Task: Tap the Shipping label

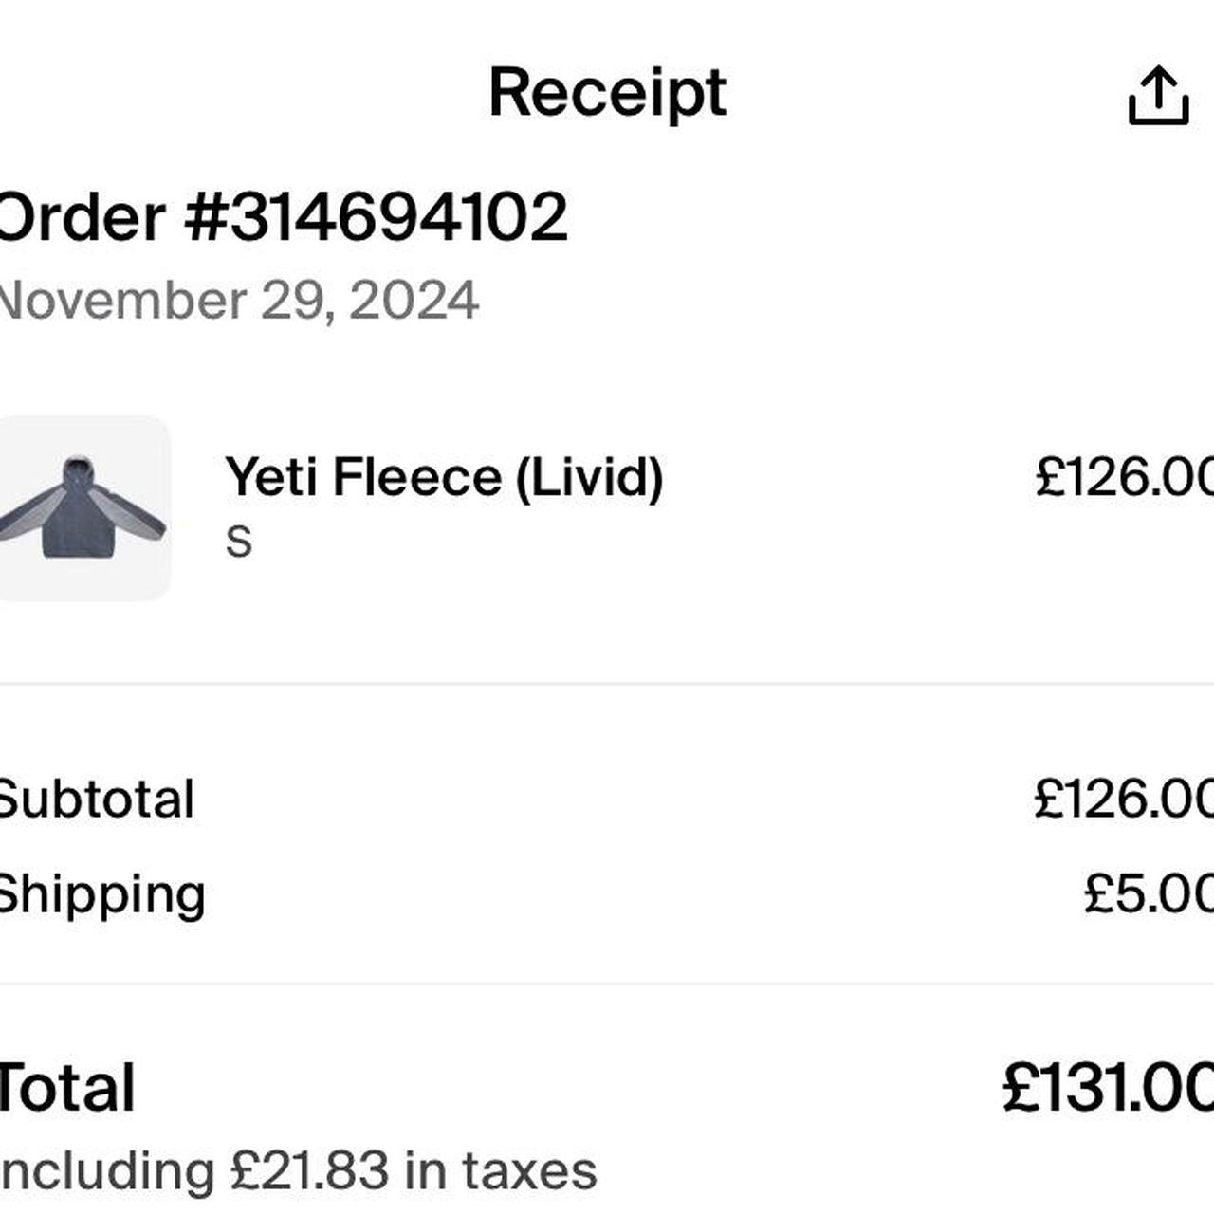Action: click(x=102, y=890)
